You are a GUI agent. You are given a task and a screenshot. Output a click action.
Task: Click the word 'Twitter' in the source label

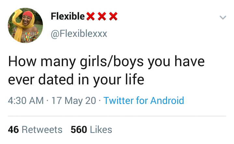point(118,100)
